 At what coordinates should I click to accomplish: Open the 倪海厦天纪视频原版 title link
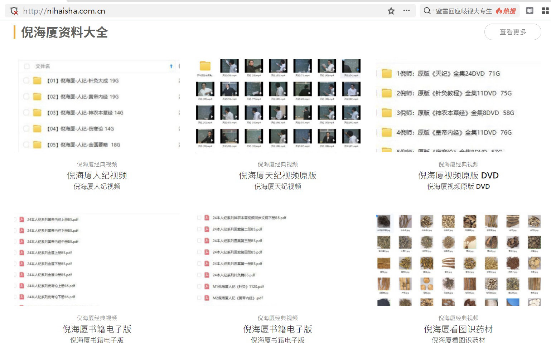[277, 176]
